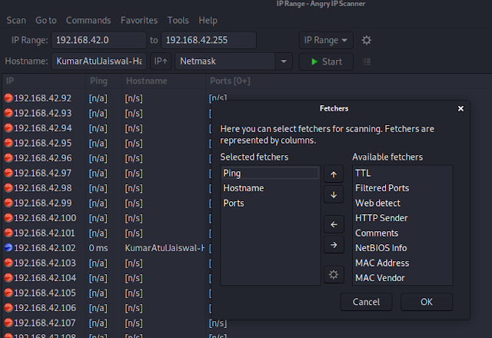Click the red status icon for 192.168.42.96
This screenshot has width=492, height=338.
pos(8,157)
